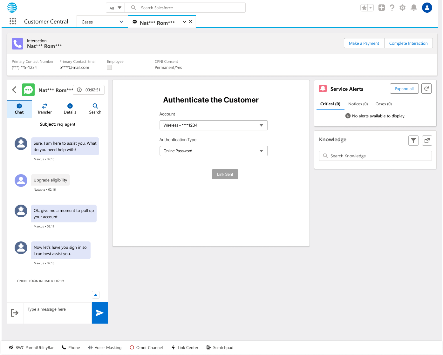Image resolution: width=443 pixels, height=355 pixels.
Task: Click the global actions plus icon
Action: 382,8
